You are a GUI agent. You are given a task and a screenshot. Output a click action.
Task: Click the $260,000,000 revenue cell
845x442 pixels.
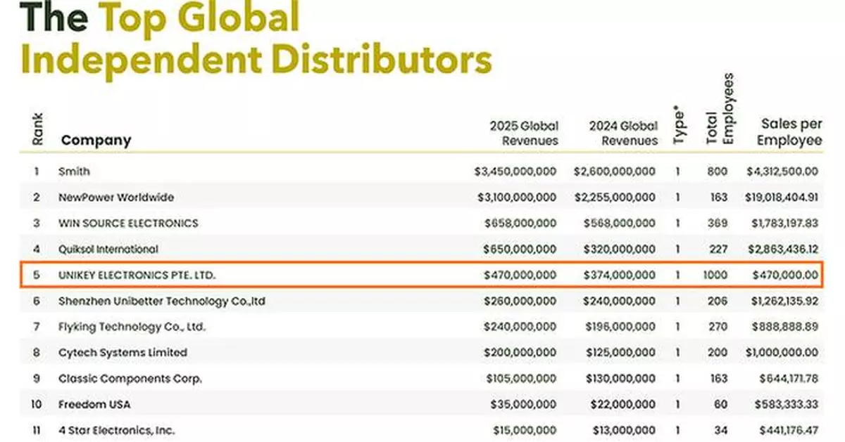pyautogui.click(x=521, y=301)
